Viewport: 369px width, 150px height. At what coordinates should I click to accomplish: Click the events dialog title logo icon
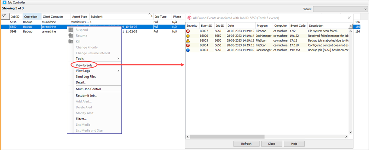coord(190,18)
